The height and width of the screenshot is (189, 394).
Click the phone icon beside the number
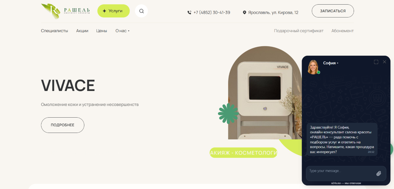click(189, 13)
